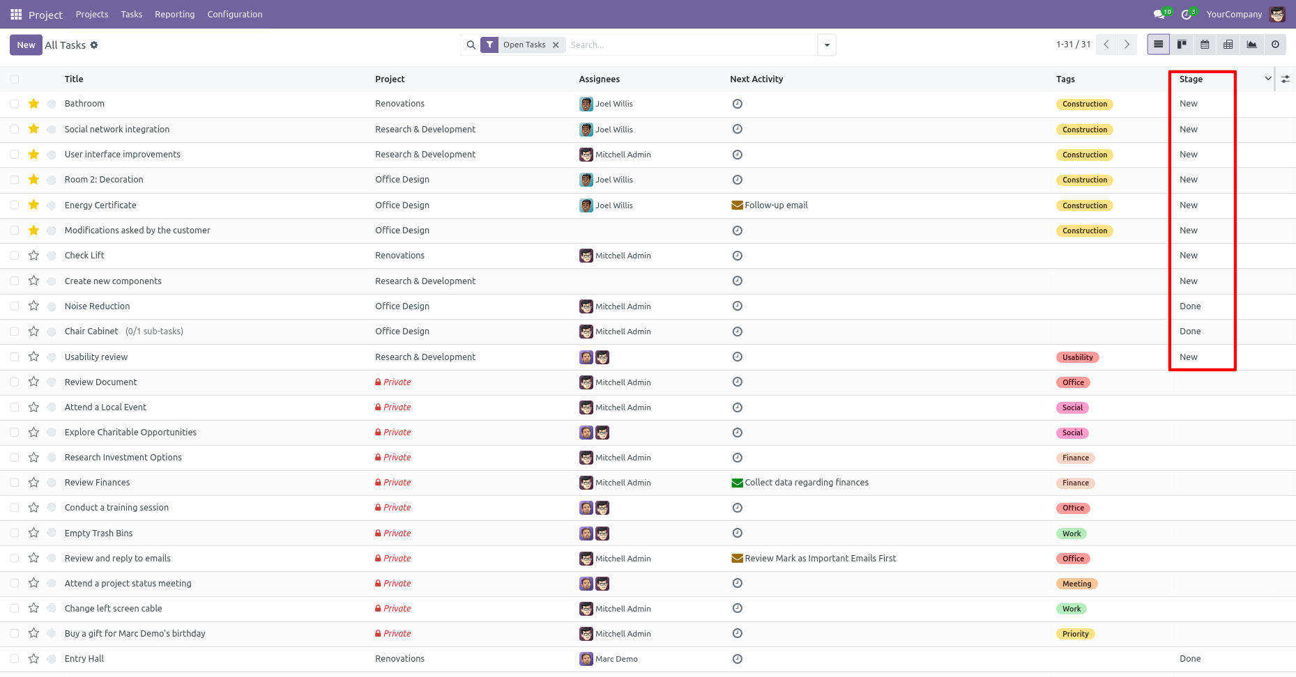Star the Noise Reduction task
This screenshot has width=1296, height=677.
(33, 306)
